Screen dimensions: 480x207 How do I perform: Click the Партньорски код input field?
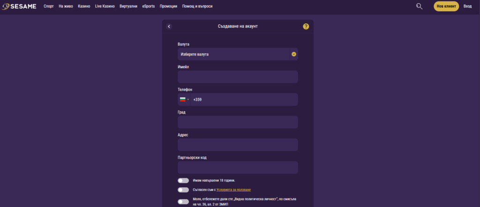238,167
